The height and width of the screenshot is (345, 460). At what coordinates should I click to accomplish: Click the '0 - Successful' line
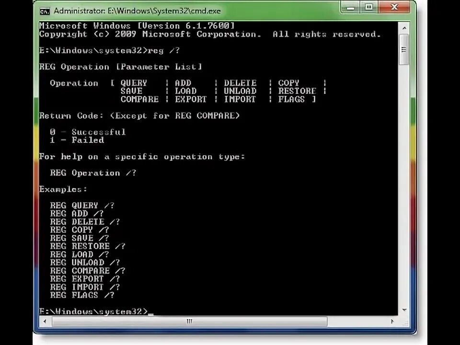point(88,132)
